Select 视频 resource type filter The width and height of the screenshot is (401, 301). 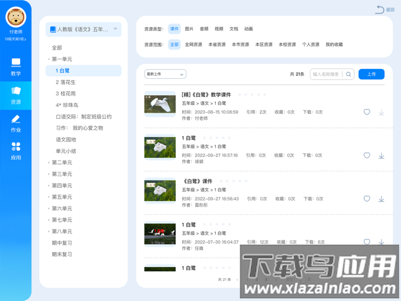pos(219,29)
